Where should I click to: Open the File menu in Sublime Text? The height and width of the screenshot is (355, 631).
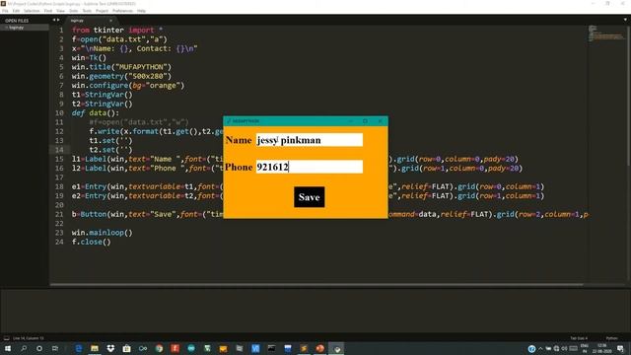pos(5,11)
